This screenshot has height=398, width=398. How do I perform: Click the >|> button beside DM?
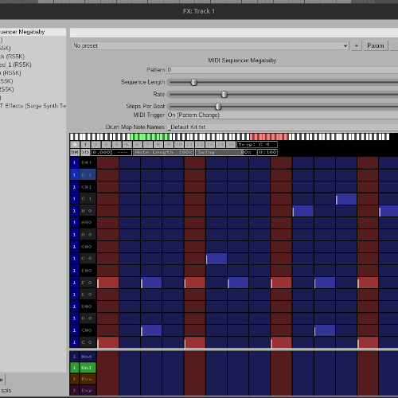pos(85,152)
